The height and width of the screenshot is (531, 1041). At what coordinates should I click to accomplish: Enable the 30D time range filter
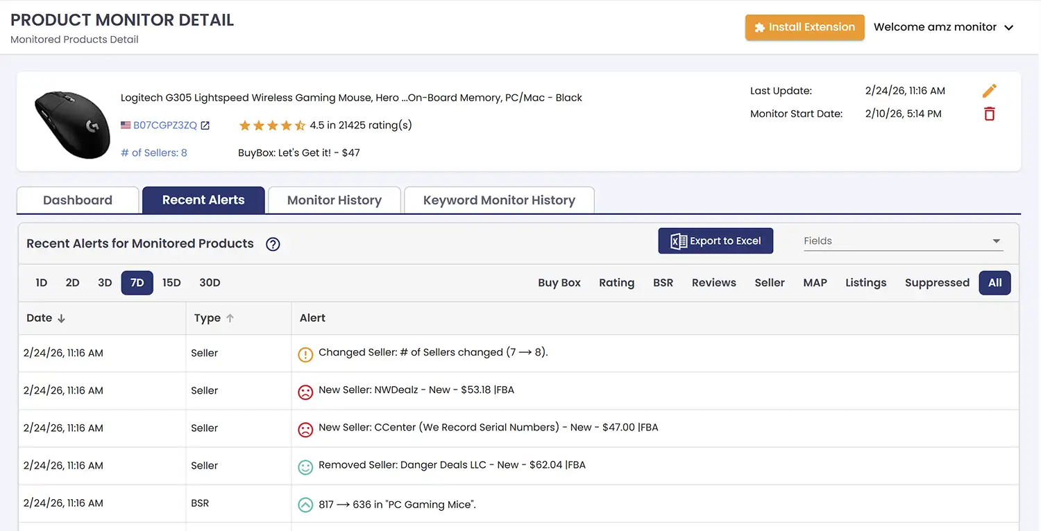pyautogui.click(x=210, y=283)
